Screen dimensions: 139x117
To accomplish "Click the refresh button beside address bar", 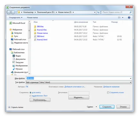I will click(x=98, y=12).
